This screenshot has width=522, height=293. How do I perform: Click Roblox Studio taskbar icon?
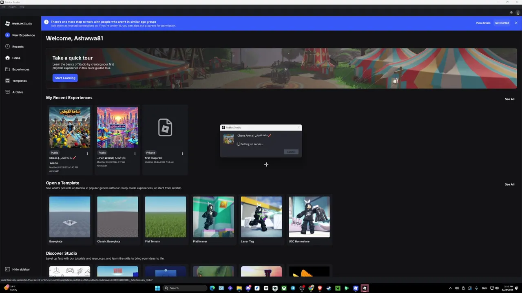pyautogui.click(x=365, y=288)
